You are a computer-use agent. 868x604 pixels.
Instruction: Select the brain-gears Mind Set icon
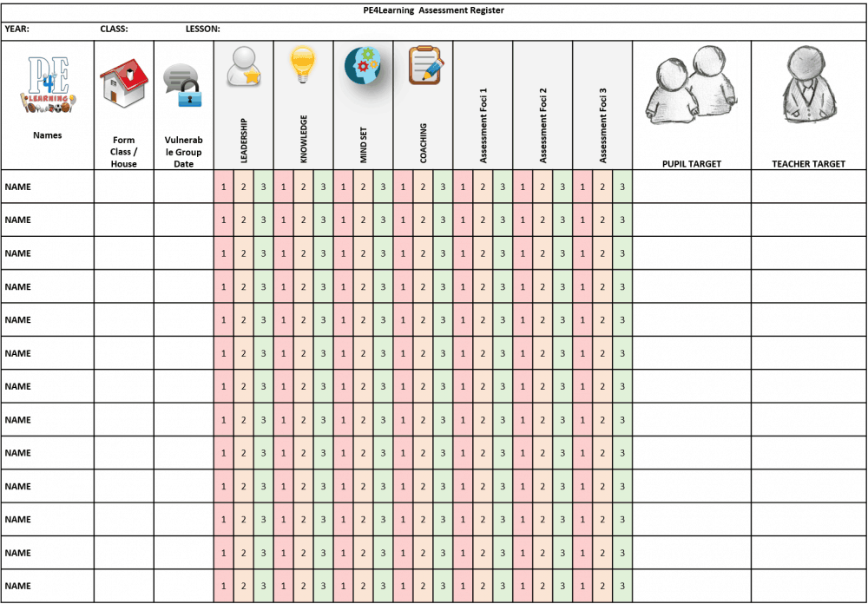click(x=363, y=65)
